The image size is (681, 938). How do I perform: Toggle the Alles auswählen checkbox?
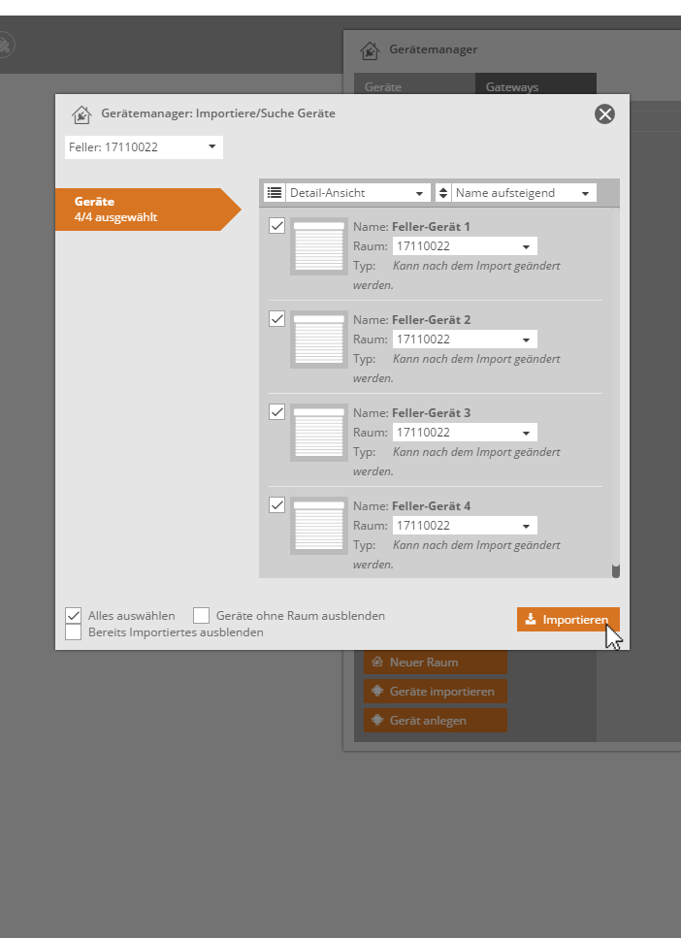pyautogui.click(x=74, y=615)
